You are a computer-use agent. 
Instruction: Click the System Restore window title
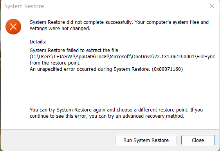pos(24,6)
